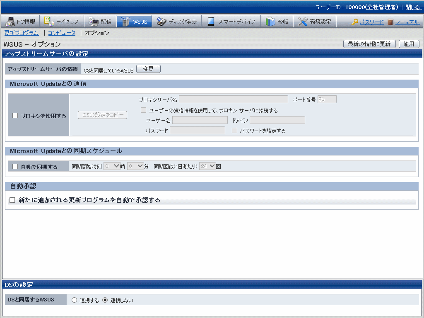424x318 pixels.
Task: Open the sync start minute dropdown
Action: pos(135,166)
